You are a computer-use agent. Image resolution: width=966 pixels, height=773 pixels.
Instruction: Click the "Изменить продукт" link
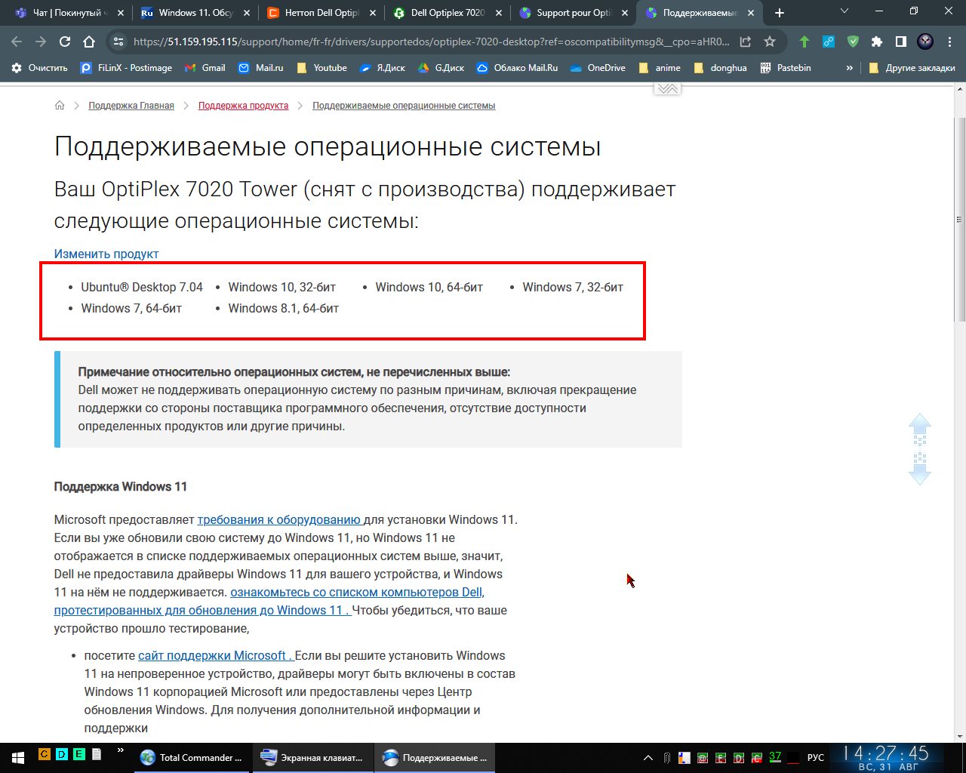coord(106,254)
